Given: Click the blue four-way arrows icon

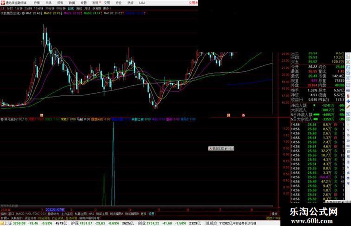Looking at the screenshot, I should pyautogui.click(x=348, y=101).
